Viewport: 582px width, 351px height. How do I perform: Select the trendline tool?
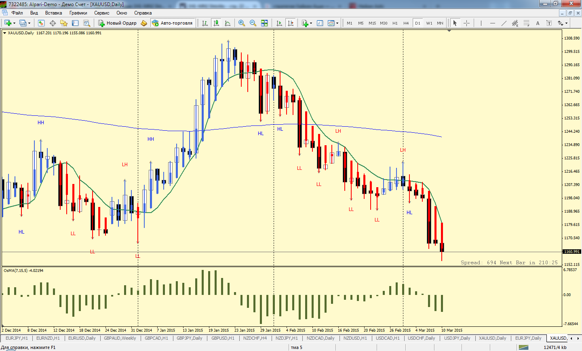click(504, 23)
